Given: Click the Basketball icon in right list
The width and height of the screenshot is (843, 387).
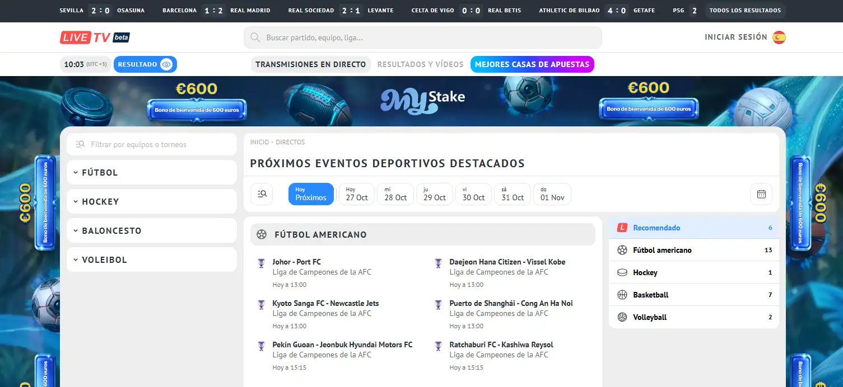Looking at the screenshot, I should [622, 295].
